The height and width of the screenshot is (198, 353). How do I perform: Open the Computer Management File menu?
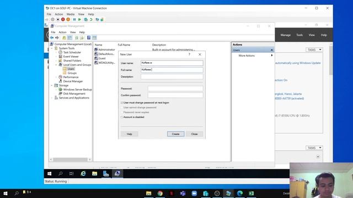tap(53, 32)
